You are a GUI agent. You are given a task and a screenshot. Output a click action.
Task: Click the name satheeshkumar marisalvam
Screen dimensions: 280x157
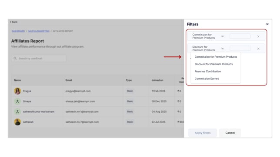point(39,112)
